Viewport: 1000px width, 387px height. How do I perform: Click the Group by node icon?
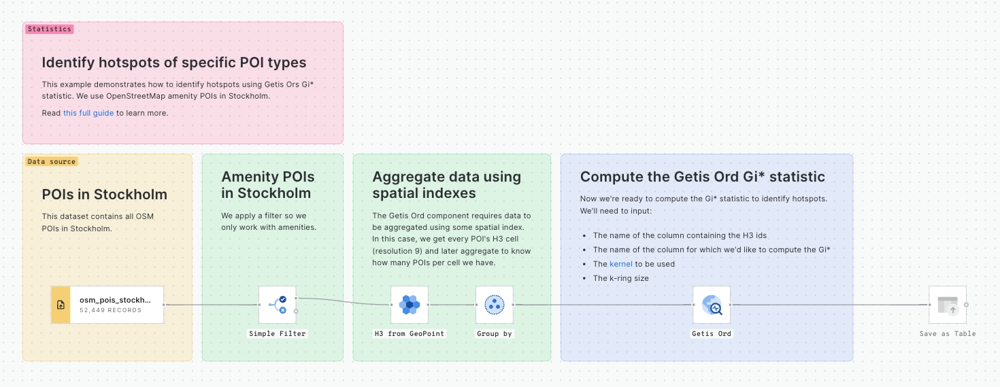[x=495, y=305]
